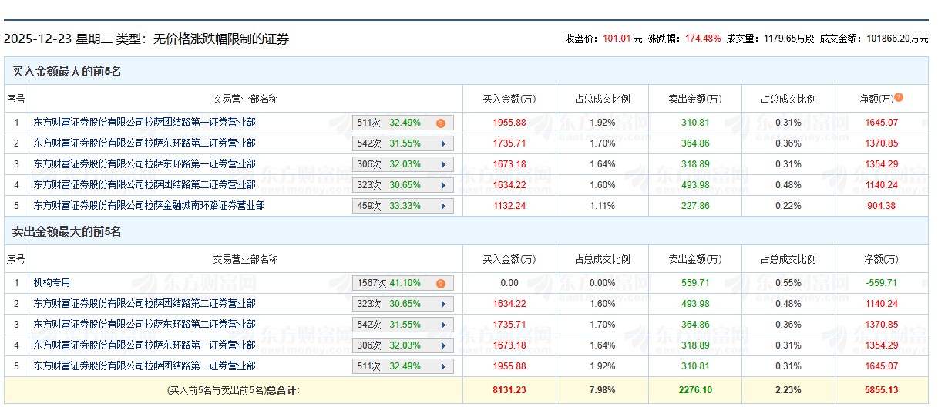Click arrow icon in 459次 33.33% badge
The height and width of the screenshot is (411, 938).
click(x=443, y=206)
